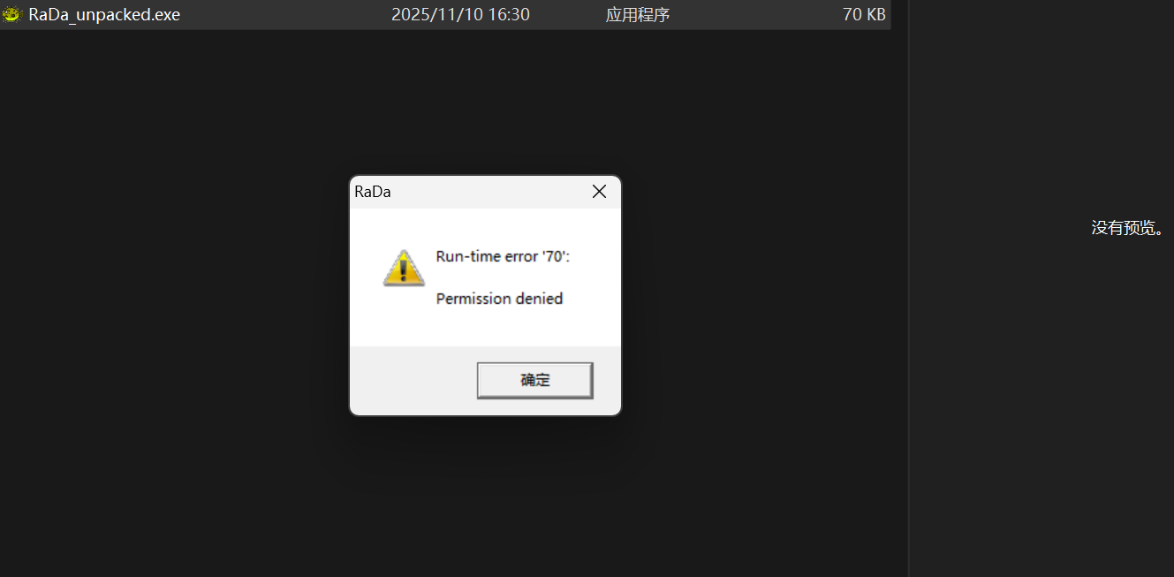
Task: Click the divider between file list and preview pane
Action: [908, 288]
